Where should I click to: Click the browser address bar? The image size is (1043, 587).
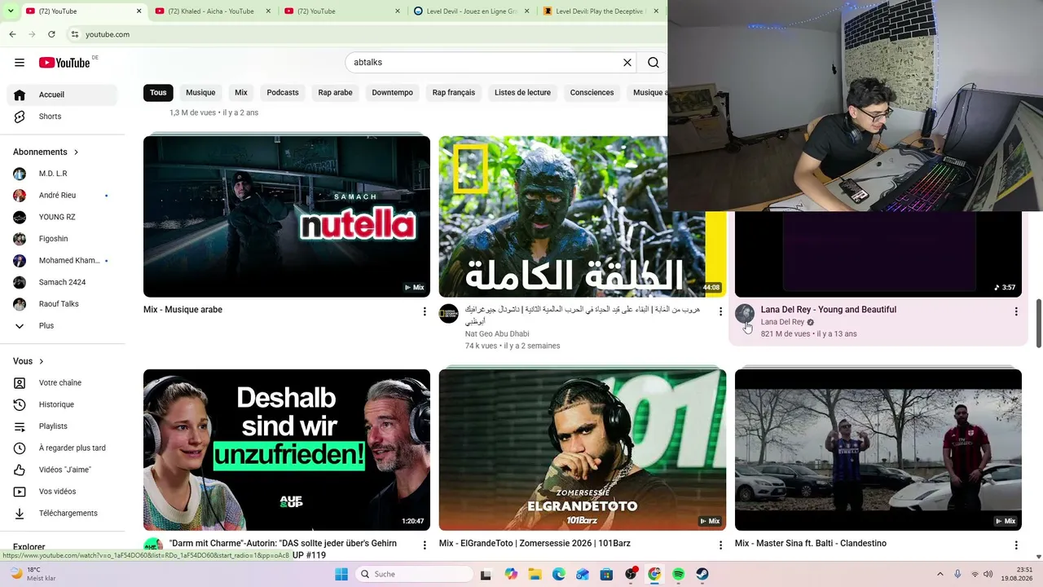click(365, 34)
